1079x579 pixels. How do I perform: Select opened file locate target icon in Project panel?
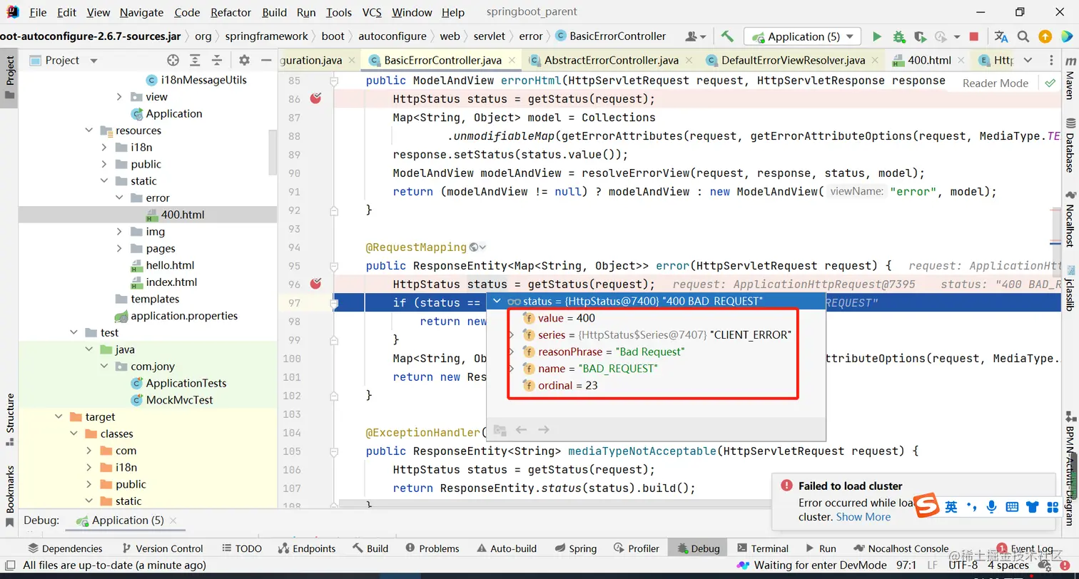173,61
